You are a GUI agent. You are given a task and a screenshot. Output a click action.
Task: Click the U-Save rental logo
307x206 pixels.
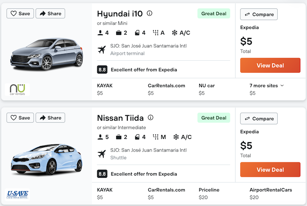[x=18, y=195]
